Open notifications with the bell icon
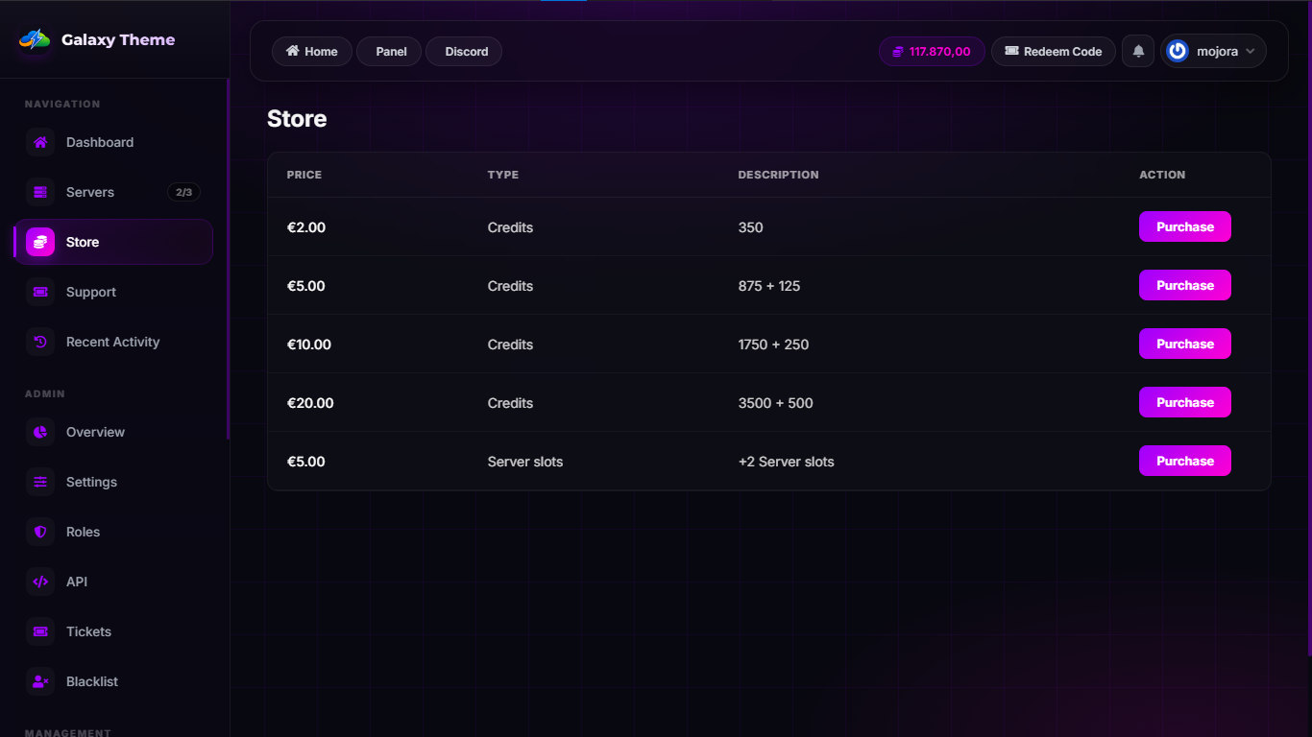The height and width of the screenshot is (737, 1312). tap(1138, 52)
